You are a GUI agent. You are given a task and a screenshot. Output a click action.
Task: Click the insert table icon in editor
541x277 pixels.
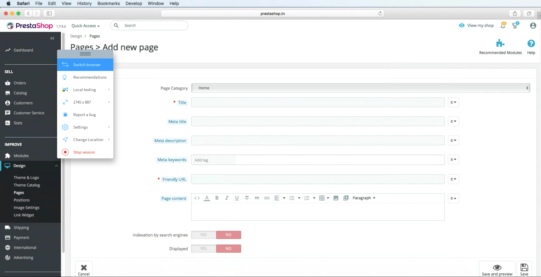(x=322, y=198)
